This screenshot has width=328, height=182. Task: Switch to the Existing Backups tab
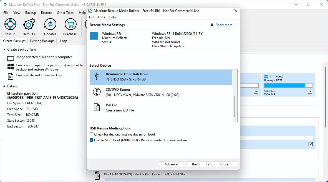pyautogui.click(x=42, y=41)
